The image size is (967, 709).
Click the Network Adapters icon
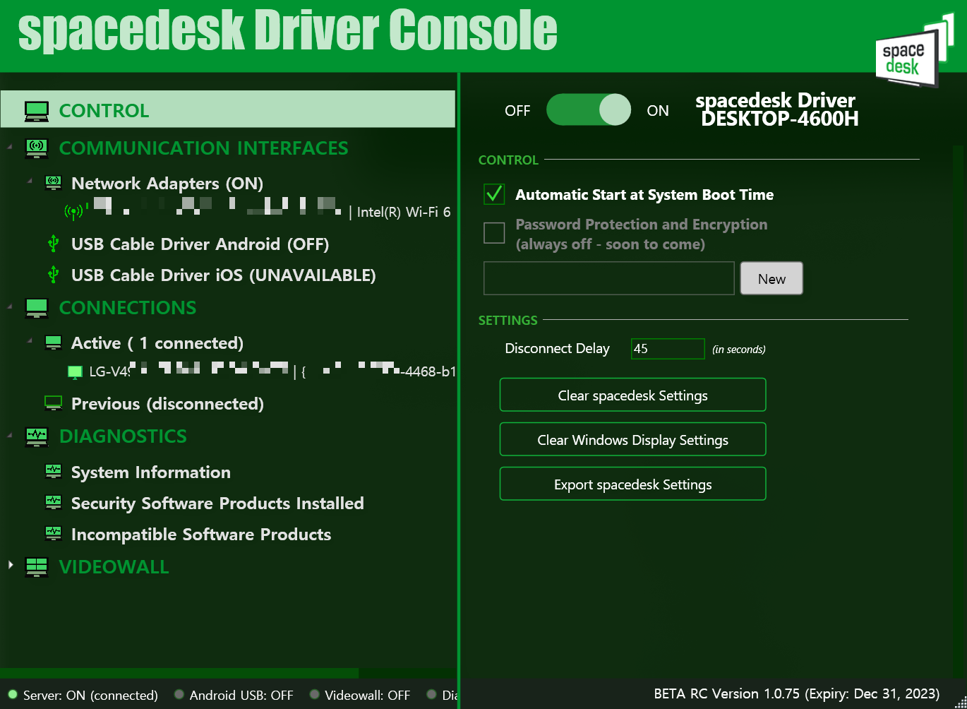click(x=53, y=183)
